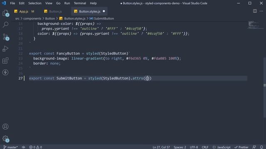Click line number 27 in gutter
Screen dimensions: 266x149
tap(20, 78)
